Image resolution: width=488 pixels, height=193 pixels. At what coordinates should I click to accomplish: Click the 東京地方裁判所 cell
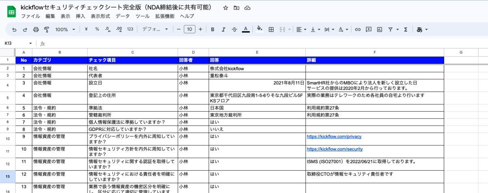(257, 115)
